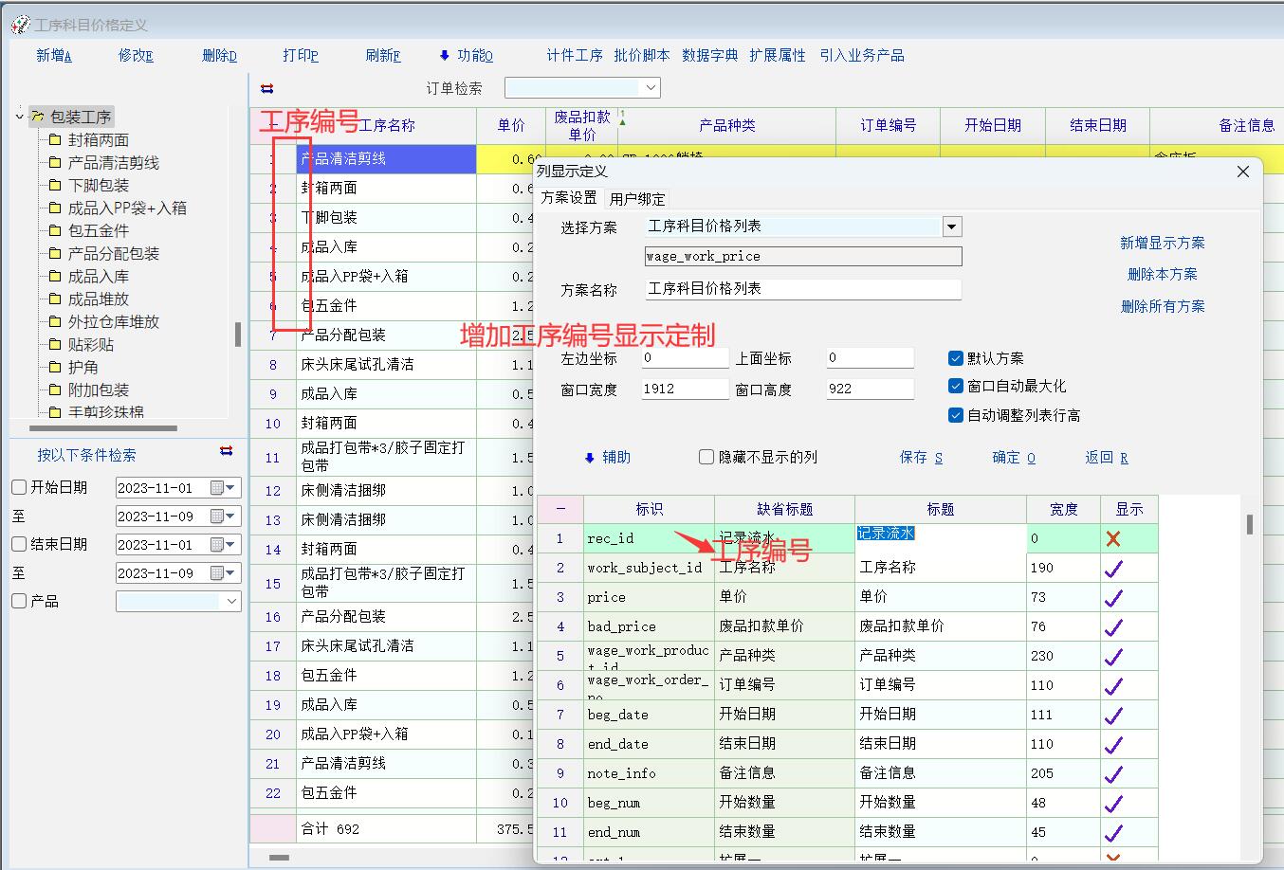Click the 保存 button in dialog
Image resolution: width=1284 pixels, height=870 pixels.
point(920,458)
